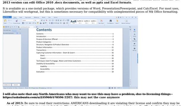Click the New Style icon
190x106 pixels.
[102, 21]
